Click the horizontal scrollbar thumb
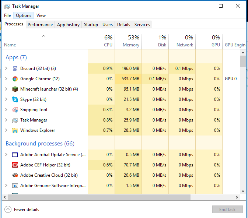The image size is (248, 218). click(x=96, y=197)
